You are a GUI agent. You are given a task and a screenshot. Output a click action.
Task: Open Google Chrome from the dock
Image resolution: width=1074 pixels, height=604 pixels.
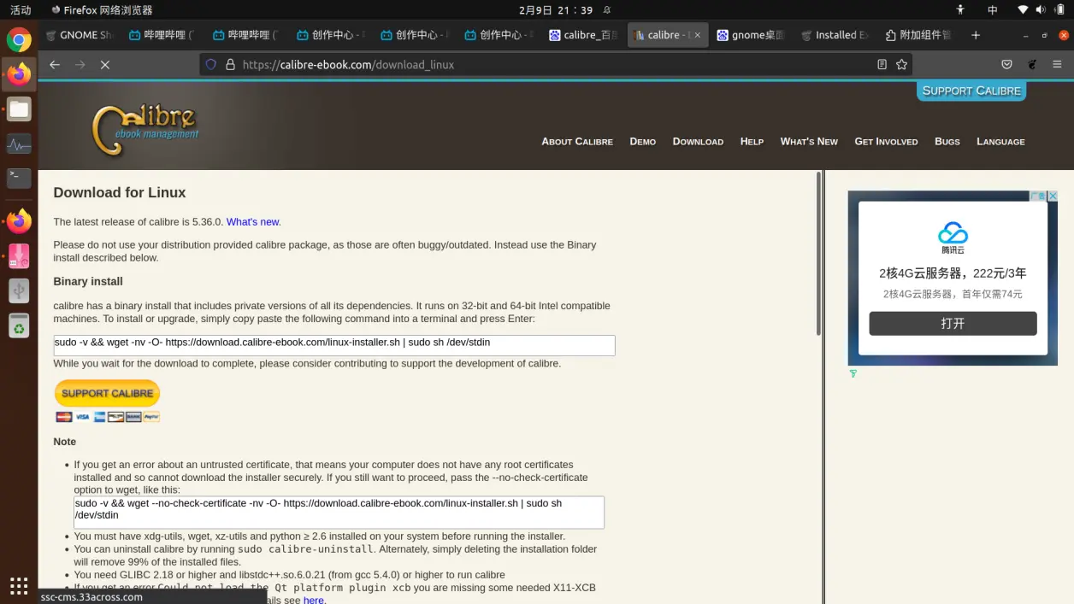click(x=19, y=39)
